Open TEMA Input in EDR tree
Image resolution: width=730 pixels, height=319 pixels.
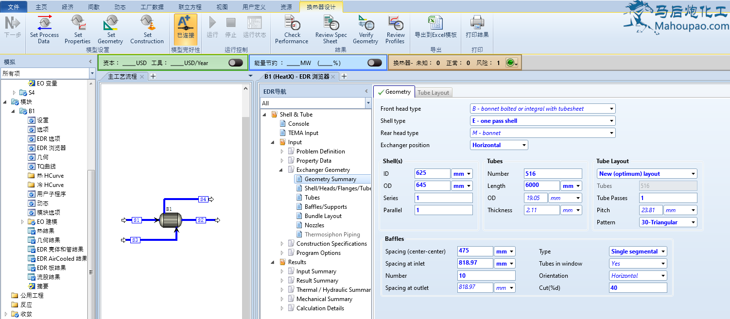[x=303, y=133]
